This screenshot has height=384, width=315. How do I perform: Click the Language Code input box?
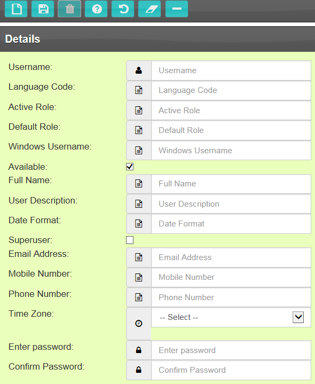point(231,90)
